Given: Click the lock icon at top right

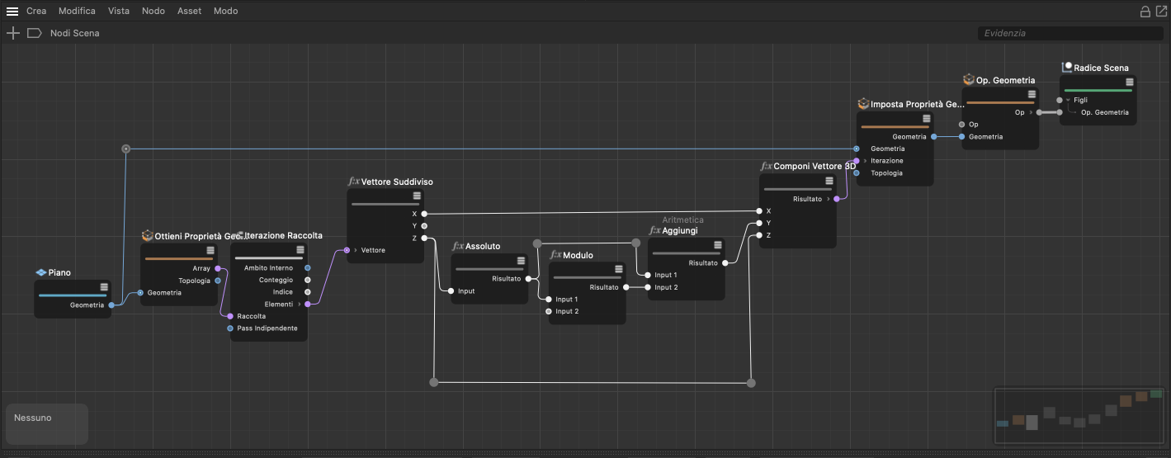Looking at the screenshot, I should click(x=1145, y=12).
